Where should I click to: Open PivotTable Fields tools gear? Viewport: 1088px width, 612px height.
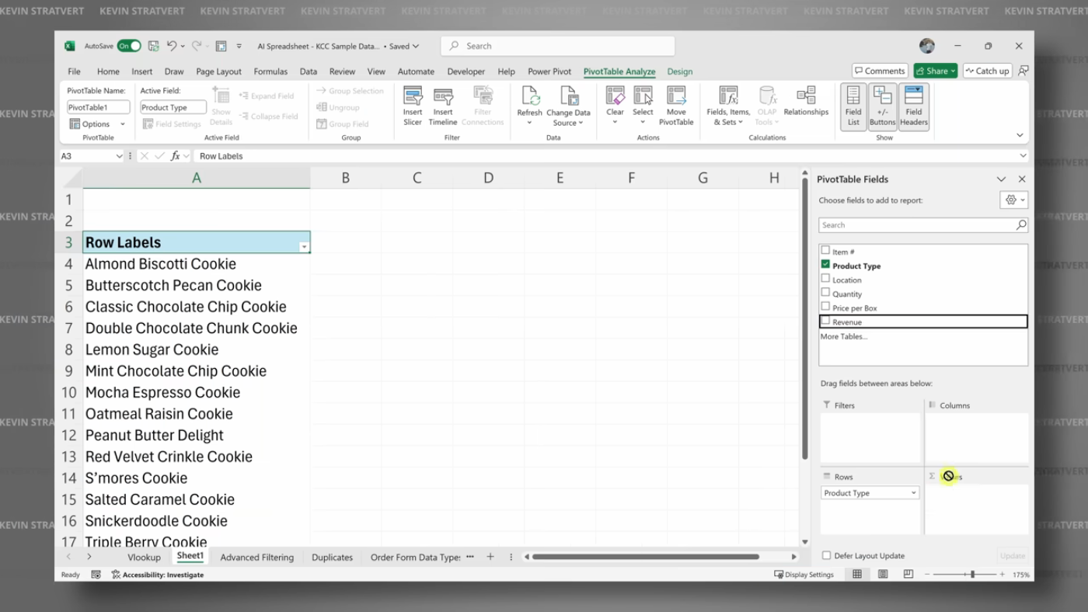point(1014,200)
